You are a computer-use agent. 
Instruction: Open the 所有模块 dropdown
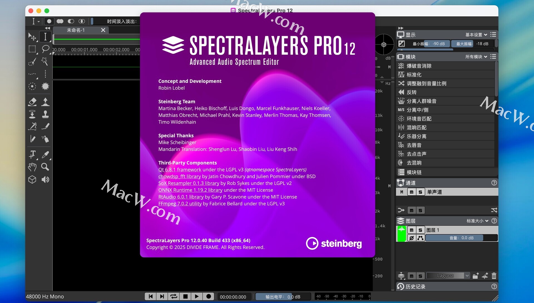pyautogui.click(x=476, y=57)
